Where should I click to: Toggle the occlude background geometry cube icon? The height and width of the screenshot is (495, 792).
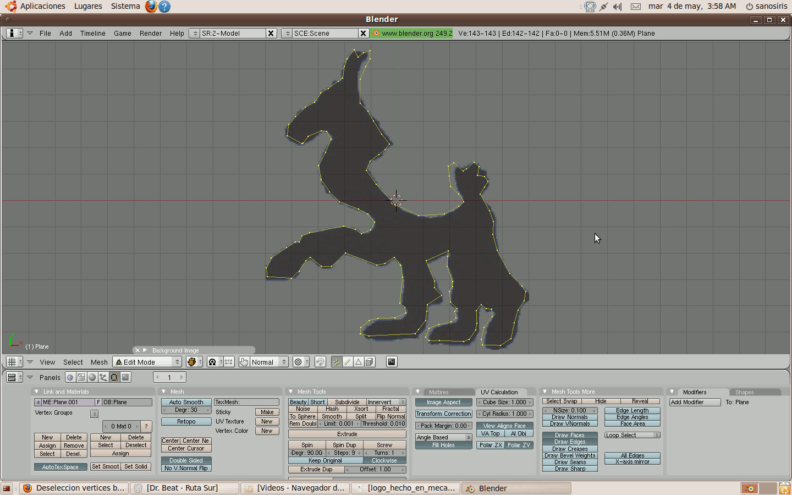tap(370, 362)
